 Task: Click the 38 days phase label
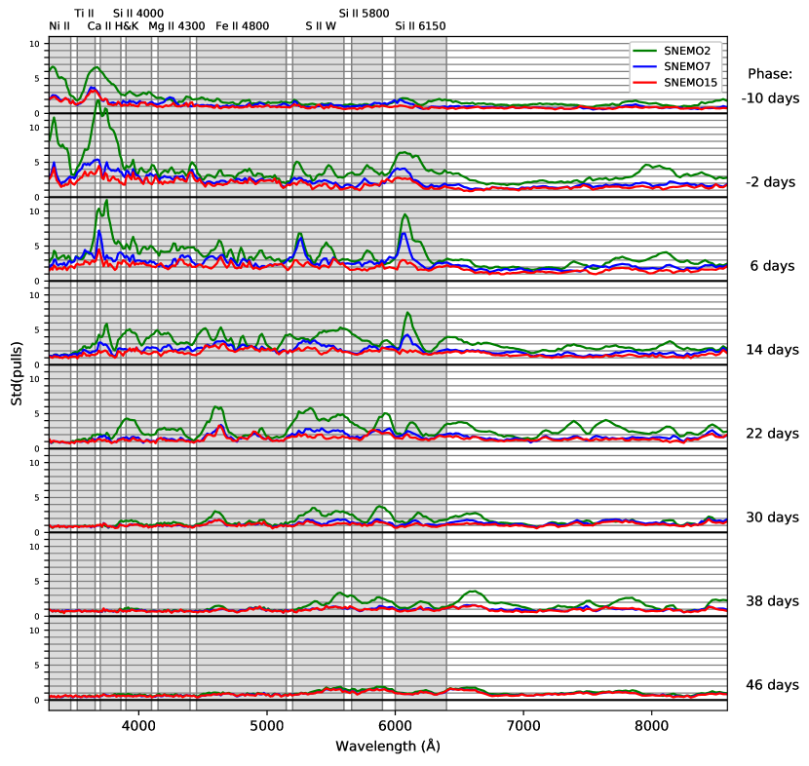click(x=772, y=601)
